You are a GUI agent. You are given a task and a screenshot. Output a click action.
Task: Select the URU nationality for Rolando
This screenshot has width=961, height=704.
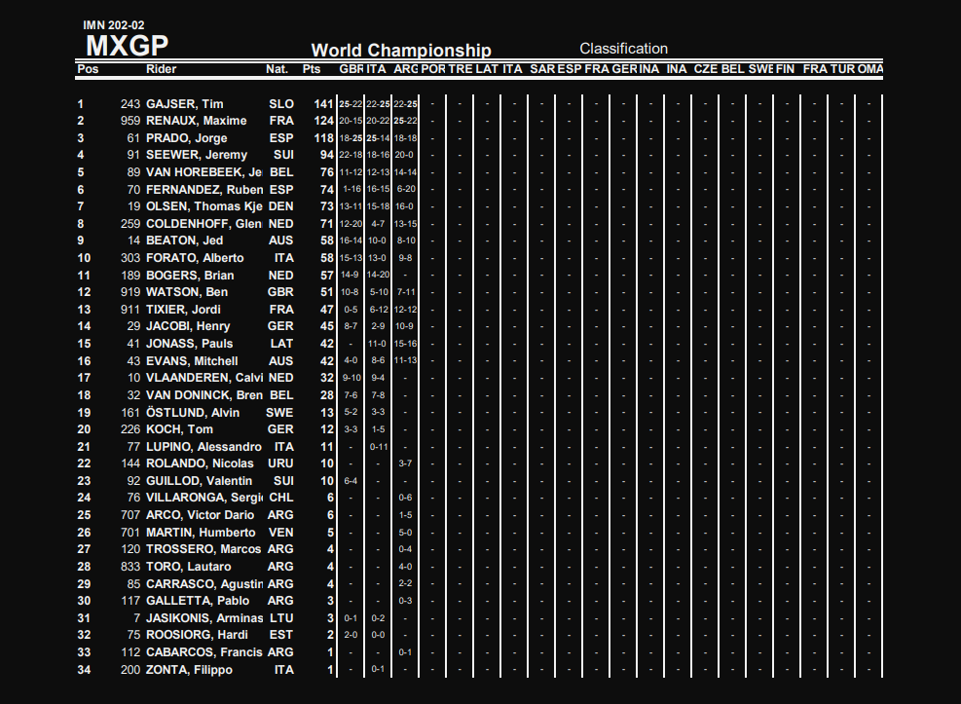pyautogui.click(x=280, y=463)
